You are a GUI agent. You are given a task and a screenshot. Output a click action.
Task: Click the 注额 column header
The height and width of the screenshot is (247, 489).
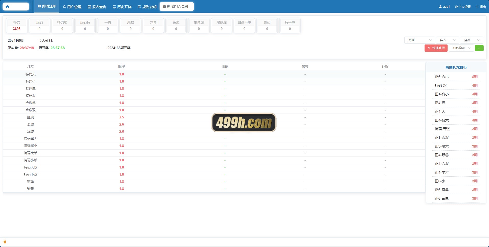(x=225, y=66)
